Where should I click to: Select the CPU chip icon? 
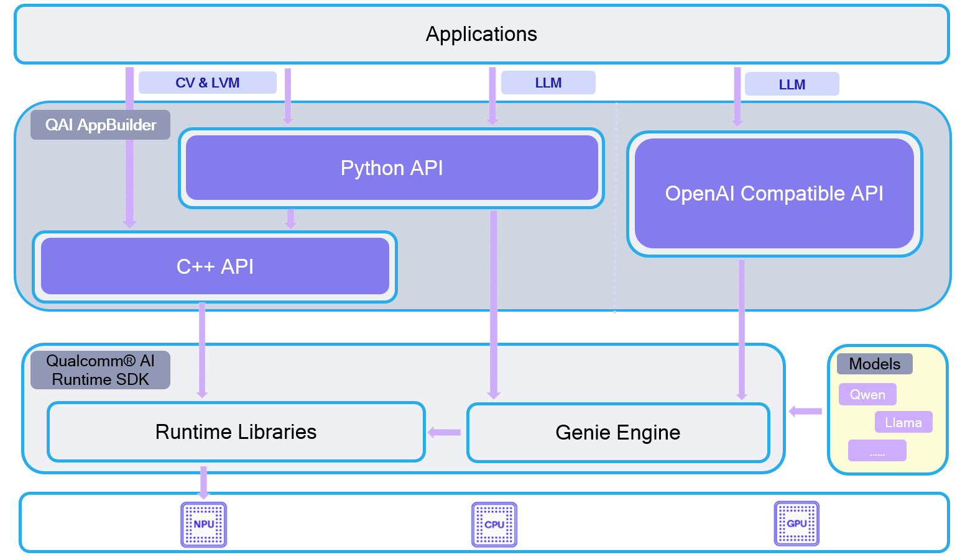click(x=494, y=523)
